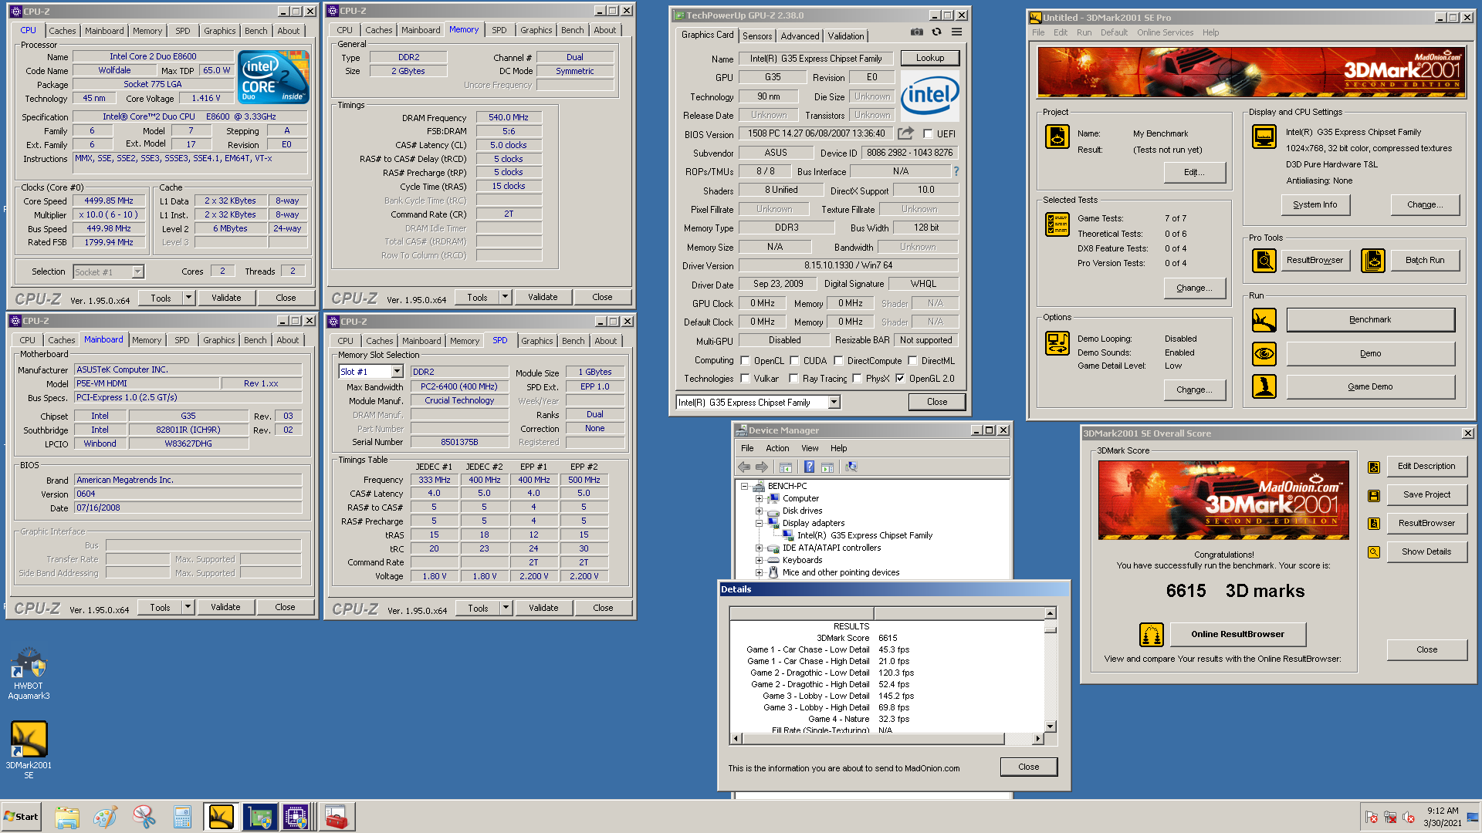The image size is (1482, 833).
Task: Click Edit button under Project
Action: [1194, 172]
